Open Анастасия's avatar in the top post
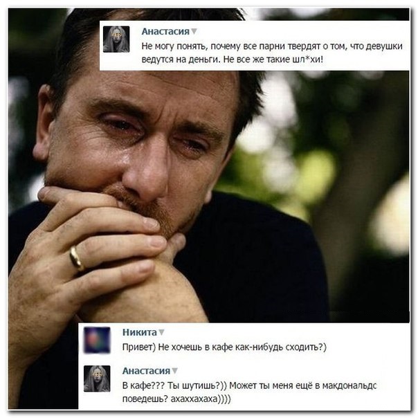The width and height of the screenshot is (418, 418). pyautogui.click(x=116, y=39)
